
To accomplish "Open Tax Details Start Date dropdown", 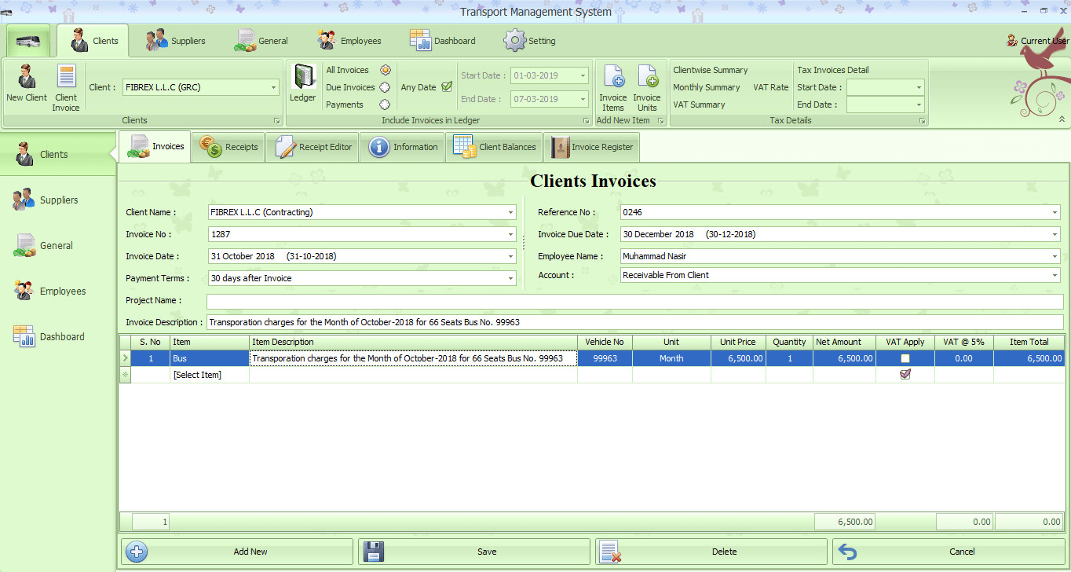I will point(919,87).
